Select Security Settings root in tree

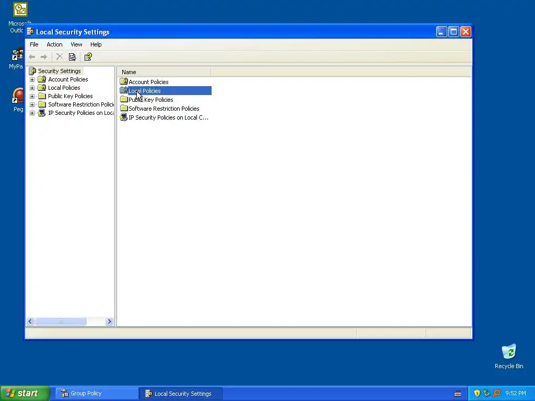point(60,71)
